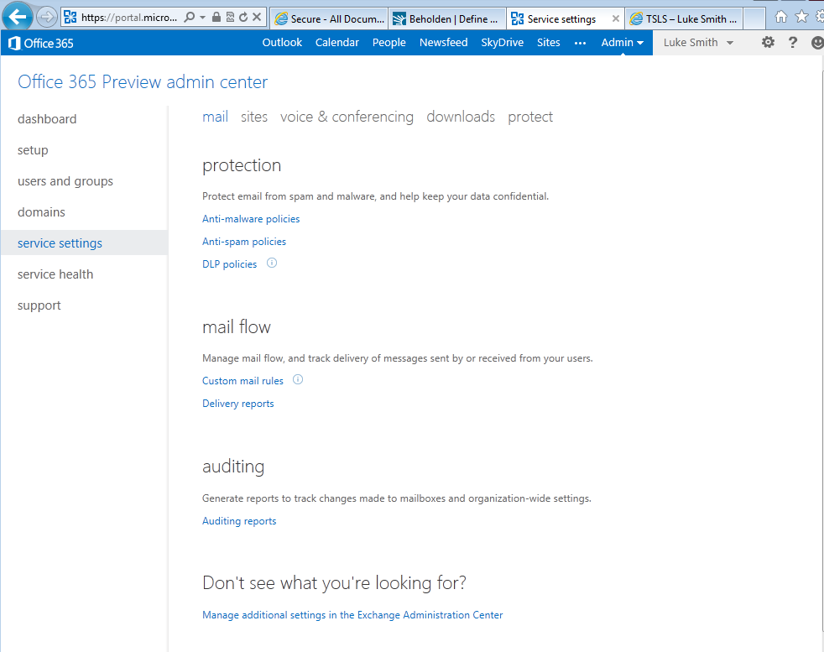Click the browser back arrow button
The height and width of the screenshot is (652, 824).
coord(18,17)
